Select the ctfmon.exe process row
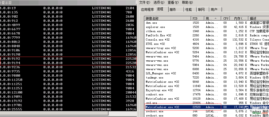The height and width of the screenshot is (117, 269). (x=207, y=31)
